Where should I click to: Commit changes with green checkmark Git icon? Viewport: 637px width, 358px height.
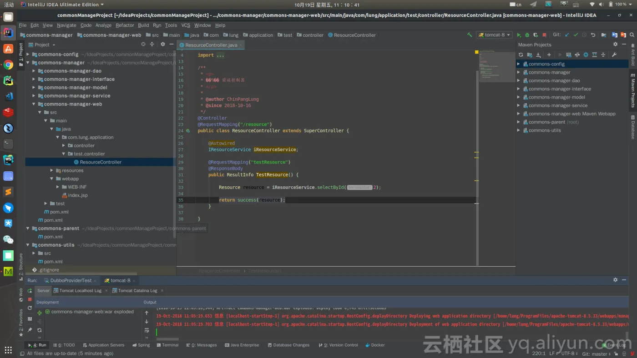coord(576,35)
